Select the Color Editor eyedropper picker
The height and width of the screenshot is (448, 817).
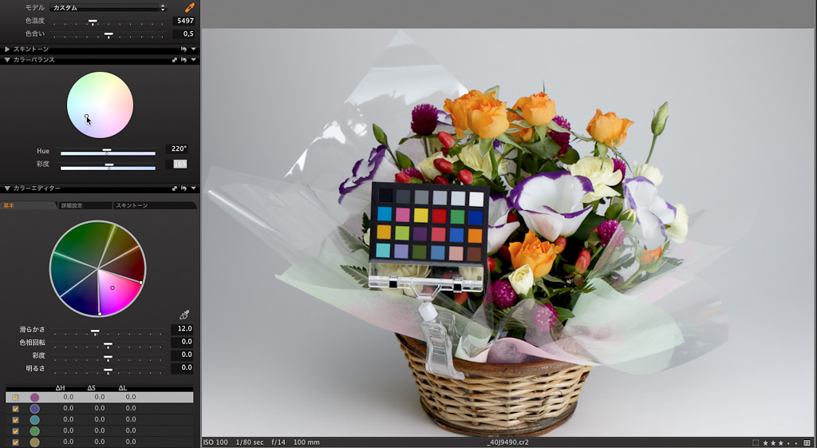coord(185,315)
